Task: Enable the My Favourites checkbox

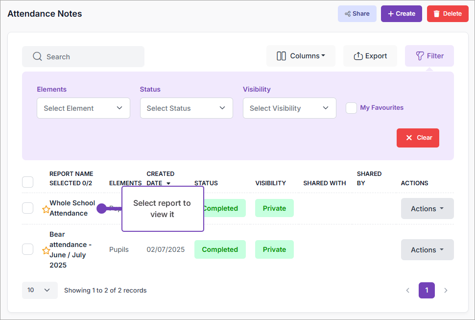Action: point(351,108)
